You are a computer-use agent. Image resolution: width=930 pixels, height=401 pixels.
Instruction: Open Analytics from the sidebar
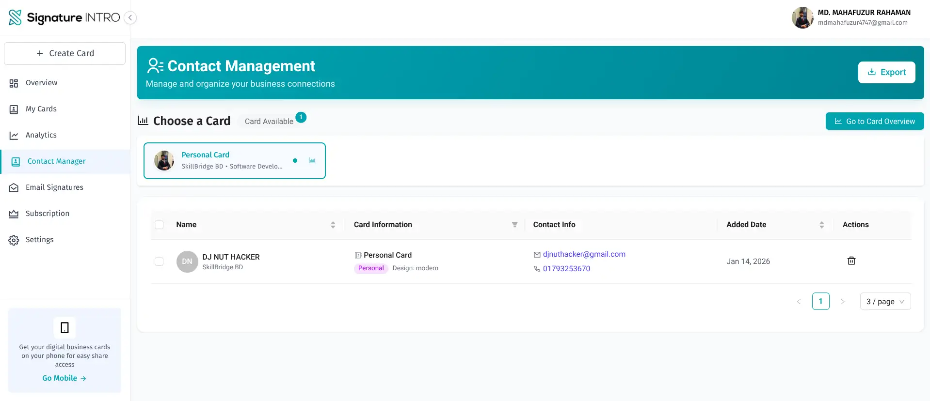[x=41, y=135]
